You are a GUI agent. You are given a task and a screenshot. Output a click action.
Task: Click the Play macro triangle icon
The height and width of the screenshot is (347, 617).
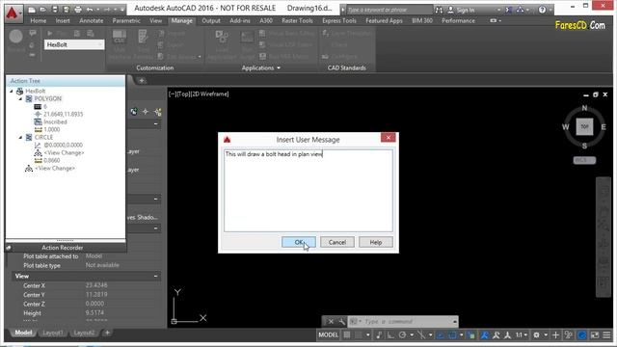tap(50, 34)
